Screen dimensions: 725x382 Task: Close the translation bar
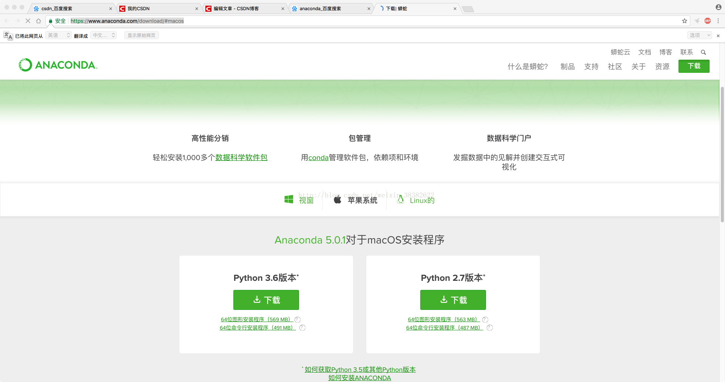pyautogui.click(x=718, y=35)
